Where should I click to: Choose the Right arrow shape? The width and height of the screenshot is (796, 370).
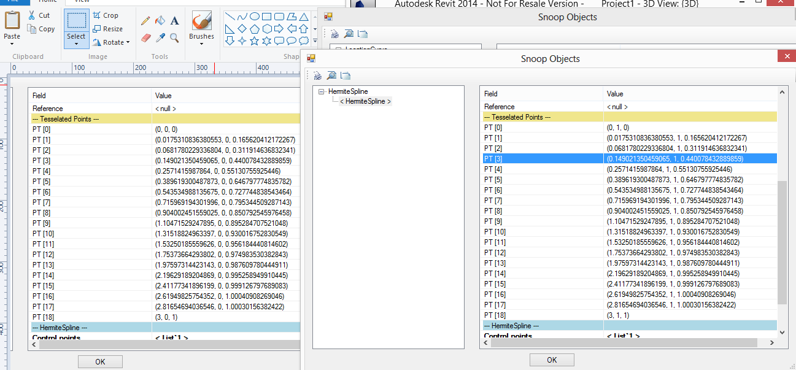pyautogui.click(x=279, y=29)
